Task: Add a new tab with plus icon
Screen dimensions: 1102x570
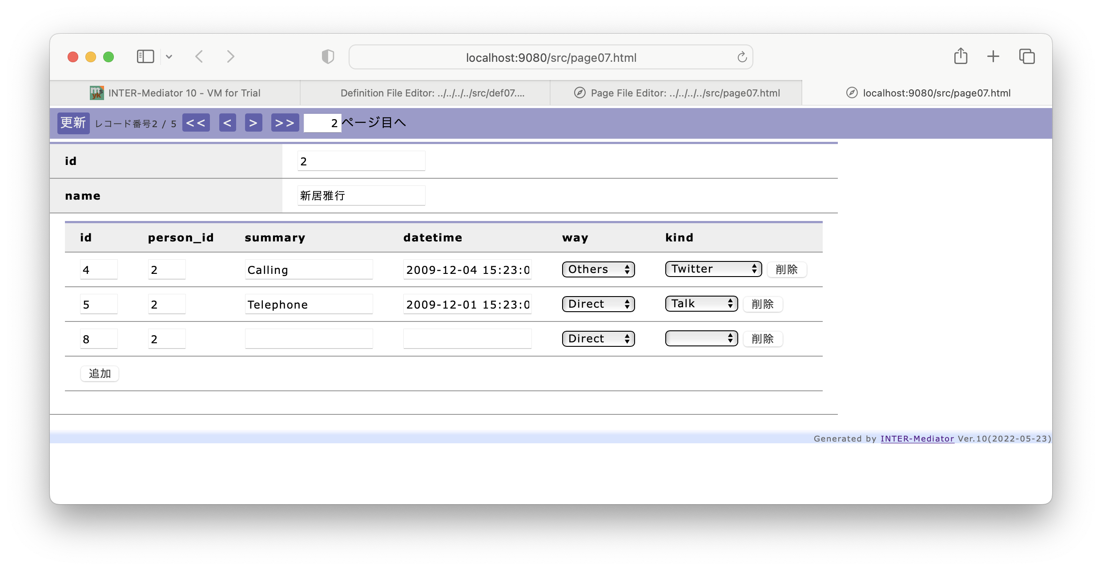Action: (993, 56)
